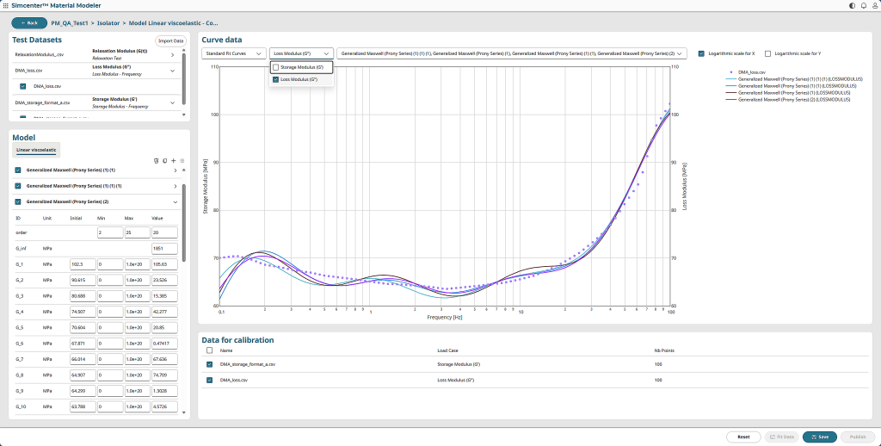This screenshot has width=881, height=446.
Task: Open the app launcher grid icon
Action: pyautogui.click(x=6, y=5)
